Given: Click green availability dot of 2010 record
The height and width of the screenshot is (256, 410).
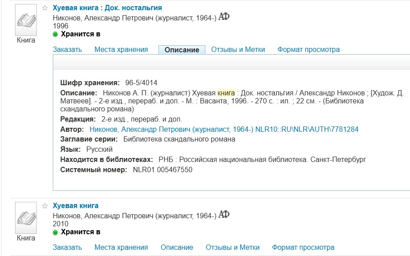Looking at the screenshot, I should [x=55, y=232].
